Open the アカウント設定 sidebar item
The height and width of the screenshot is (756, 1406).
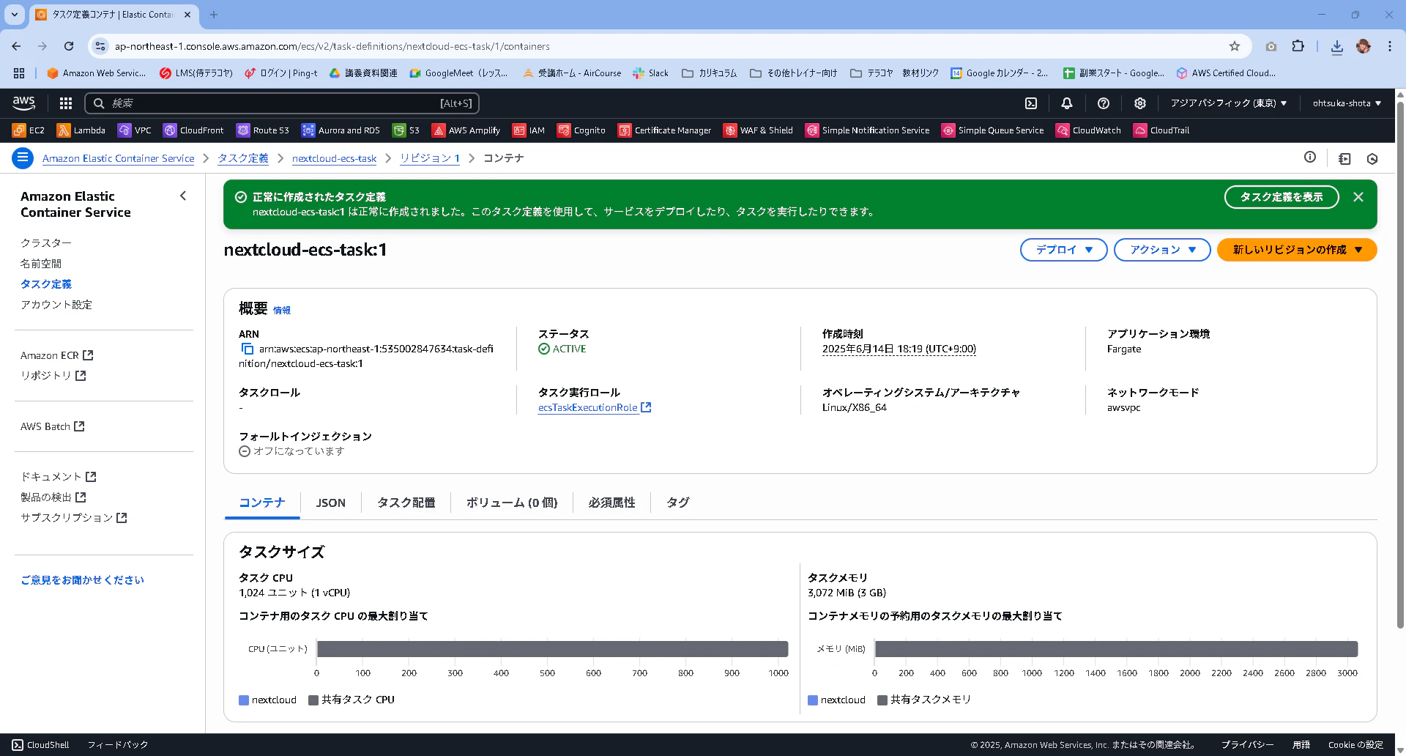[56, 305]
